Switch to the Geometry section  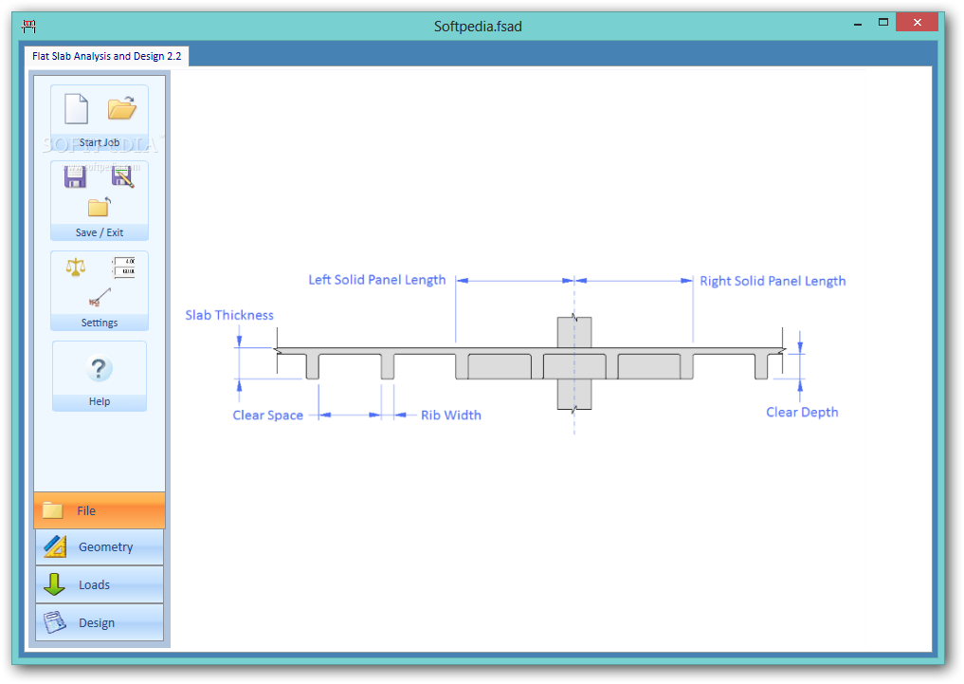[x=100, y=546]
